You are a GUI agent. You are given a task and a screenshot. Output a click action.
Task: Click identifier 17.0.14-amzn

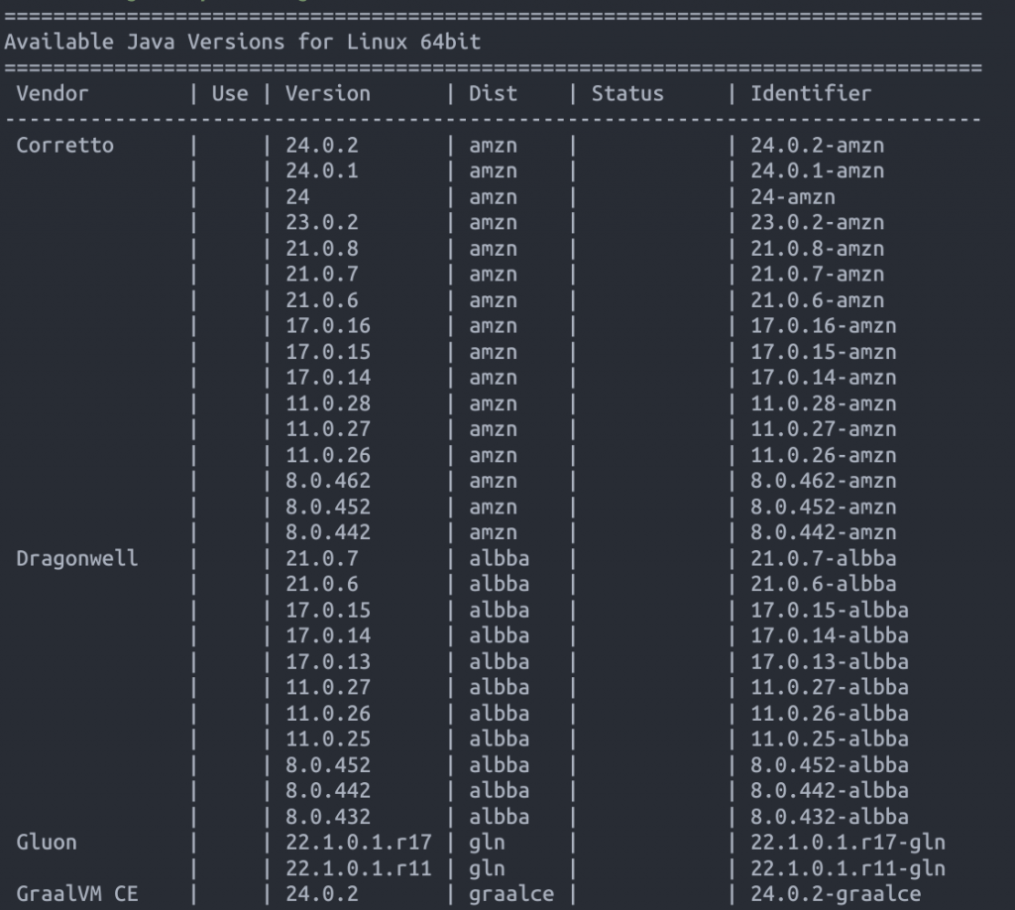click(x=824, y=378)
